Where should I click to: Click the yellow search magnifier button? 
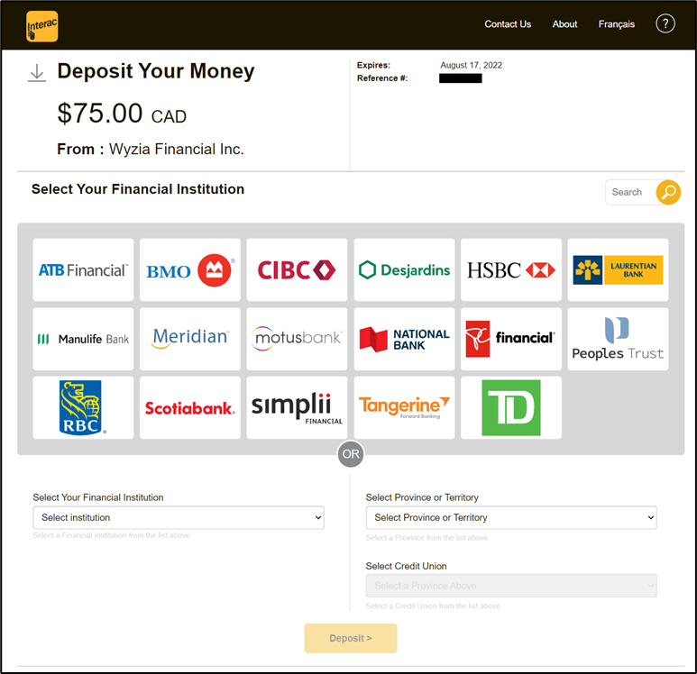[x=668, y=192]
